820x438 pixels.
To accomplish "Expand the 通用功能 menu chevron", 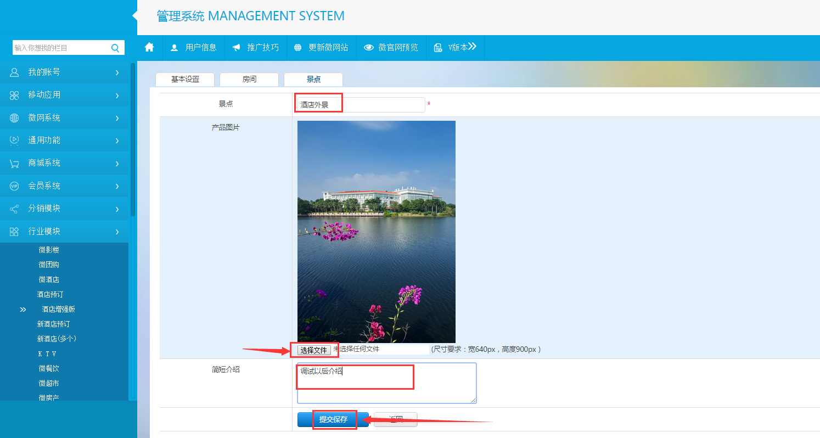I will coord(117,141).
